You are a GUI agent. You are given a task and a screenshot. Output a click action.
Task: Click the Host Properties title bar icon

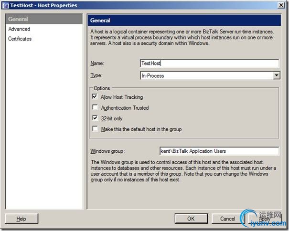(6, 5)
